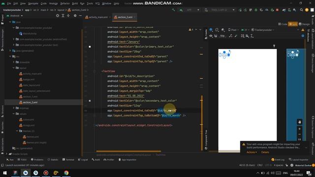The width and height of the screenshot is (315, 177).
Task: Open Actions dropdown in antivirus notification
Action: click(252, 152)
